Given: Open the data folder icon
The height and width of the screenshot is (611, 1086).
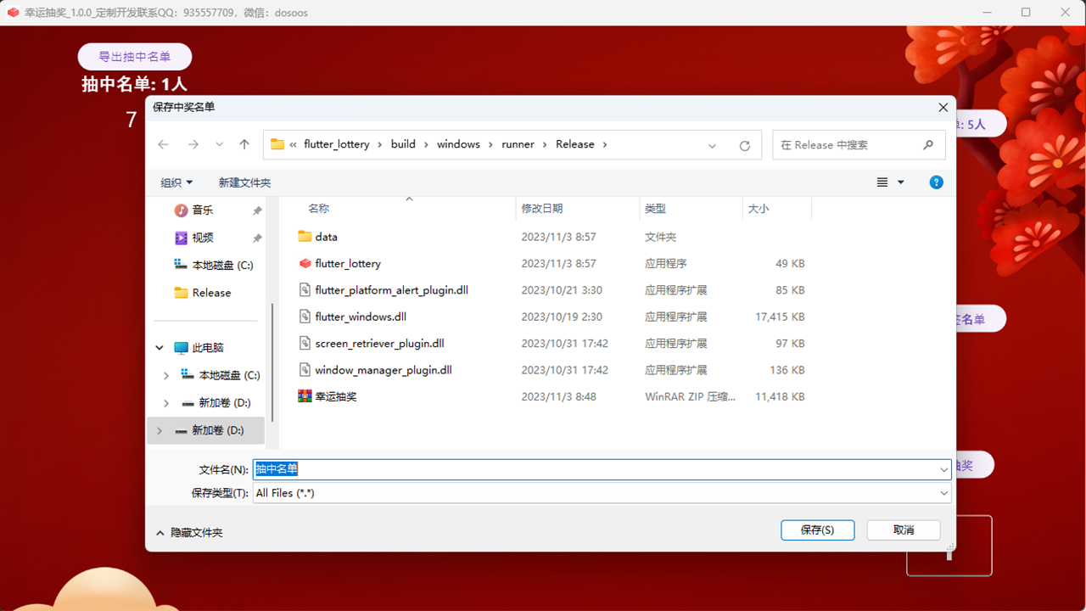Looking at the screenshot, I should point(305,236).
